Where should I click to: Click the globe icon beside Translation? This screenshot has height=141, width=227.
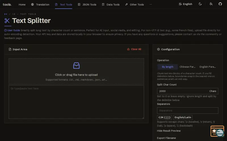[x=32, y=5]
